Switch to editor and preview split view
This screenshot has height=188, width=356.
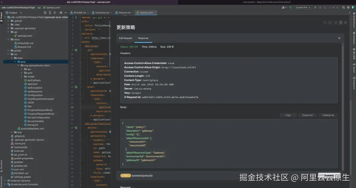(341, 22)
